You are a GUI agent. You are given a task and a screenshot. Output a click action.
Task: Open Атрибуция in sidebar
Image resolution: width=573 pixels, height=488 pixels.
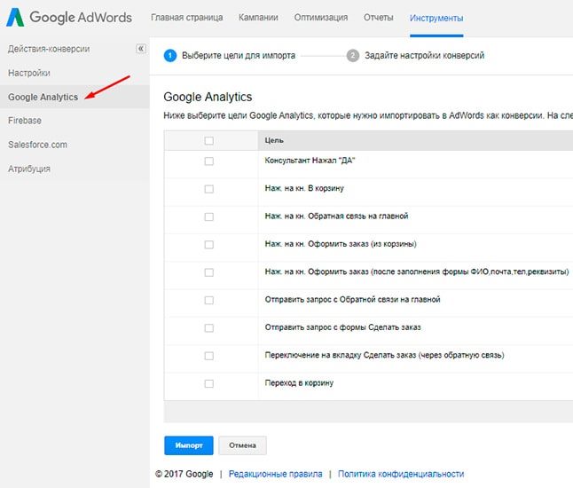(29, 169)
